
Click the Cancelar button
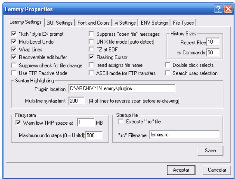217,170
